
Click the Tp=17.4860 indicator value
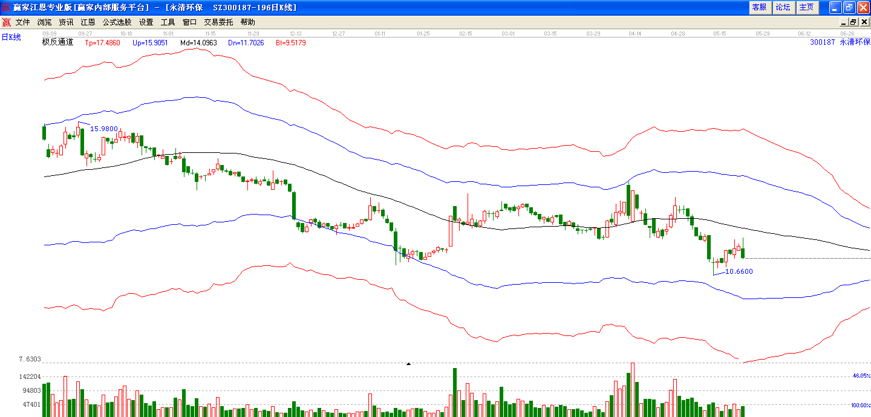[x=103, y=43]
